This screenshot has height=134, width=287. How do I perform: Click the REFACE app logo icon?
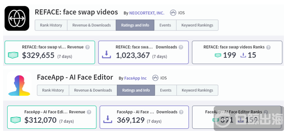point(17,18)
